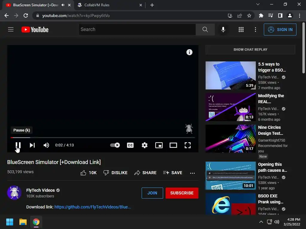Open the Modifying the REAL video thumbnail
The width and height of the screenshot is (306, 229).
pos(230,107)
